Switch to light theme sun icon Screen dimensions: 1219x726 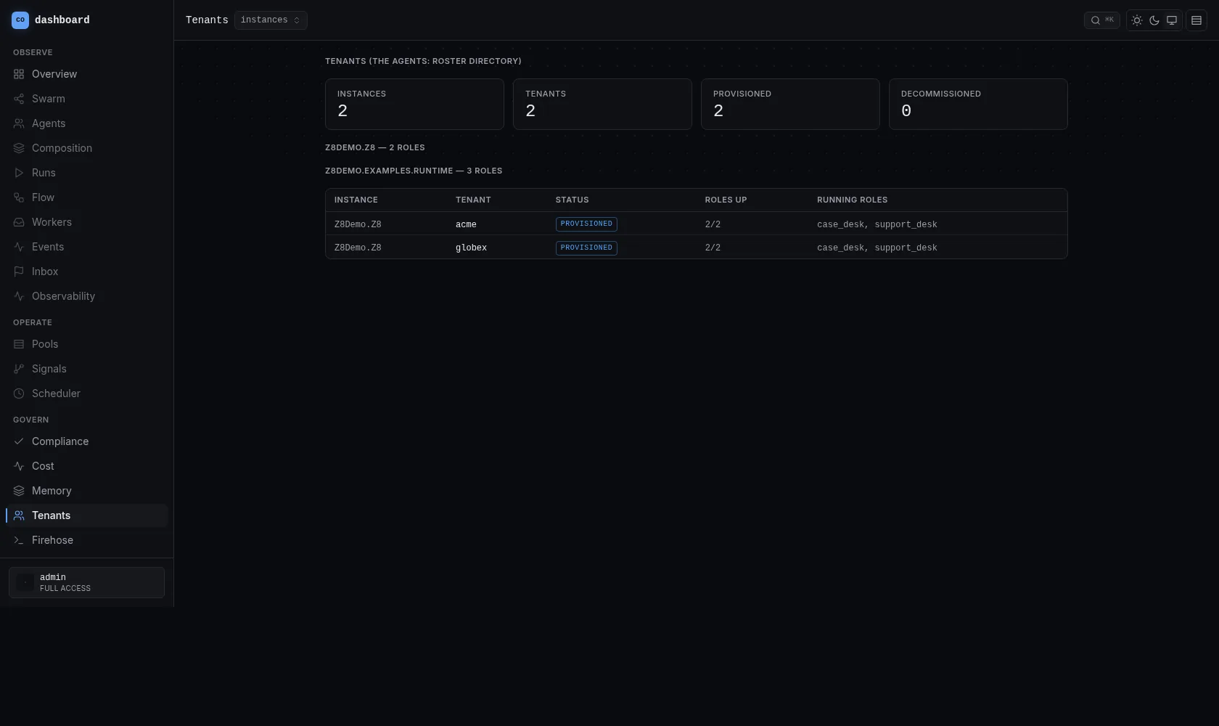1137,20
